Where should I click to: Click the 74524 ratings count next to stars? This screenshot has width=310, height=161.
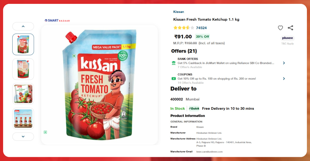pos(202,28)
